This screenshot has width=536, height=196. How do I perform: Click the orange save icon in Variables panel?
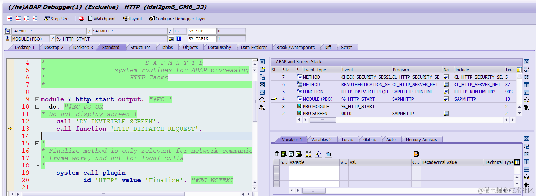416,154
